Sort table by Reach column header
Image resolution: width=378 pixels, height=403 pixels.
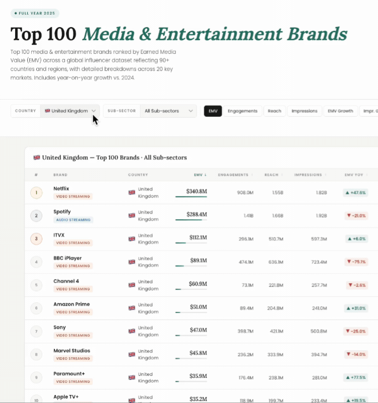(x=273, y=175)
